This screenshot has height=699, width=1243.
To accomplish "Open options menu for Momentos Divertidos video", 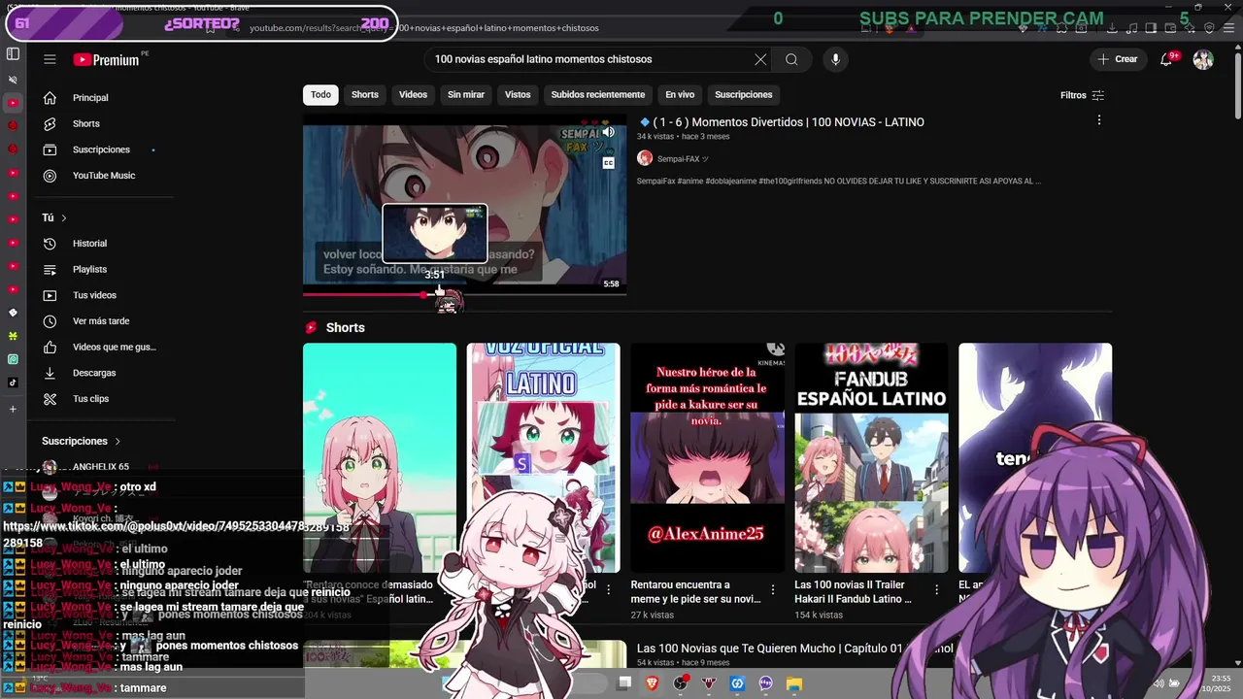I will click(1099, 120).
